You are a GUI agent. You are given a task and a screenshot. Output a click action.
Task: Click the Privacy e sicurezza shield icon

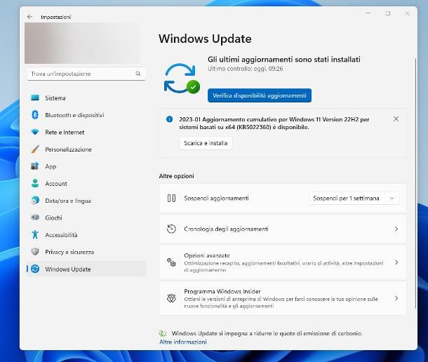[35, 252]
